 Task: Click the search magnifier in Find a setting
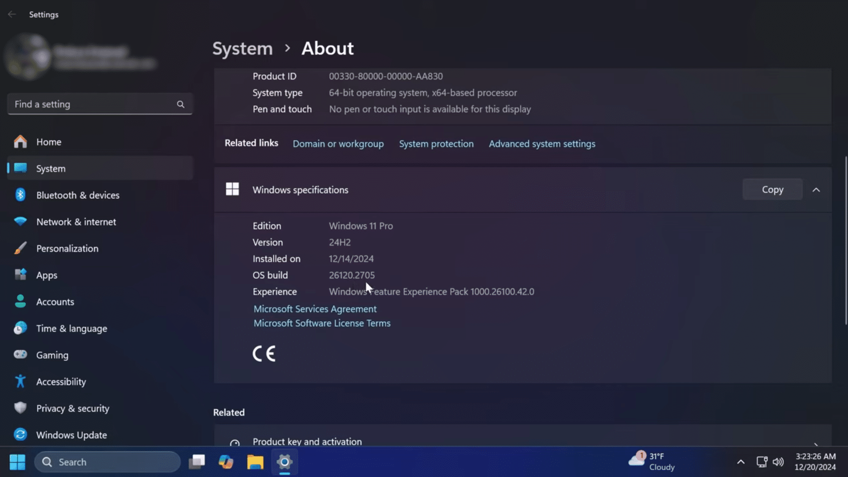tap(180, 104)
